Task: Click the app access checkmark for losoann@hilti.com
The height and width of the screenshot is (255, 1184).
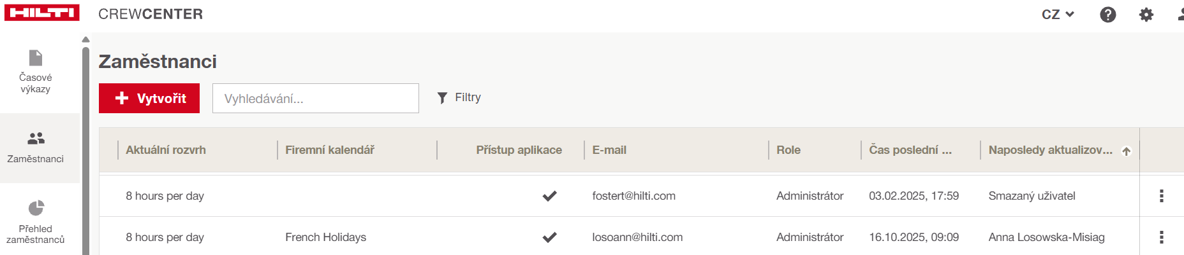Action: [549, 237]
